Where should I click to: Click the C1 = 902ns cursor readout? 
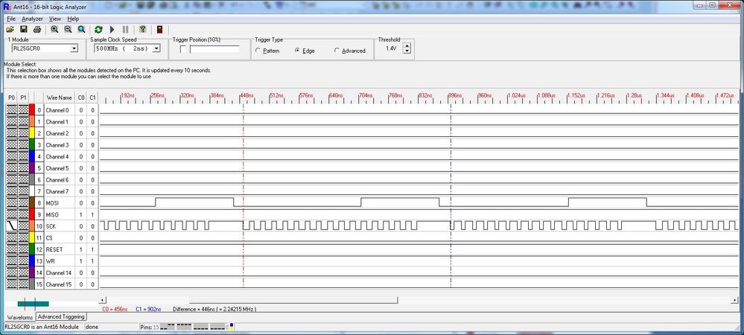148,310
